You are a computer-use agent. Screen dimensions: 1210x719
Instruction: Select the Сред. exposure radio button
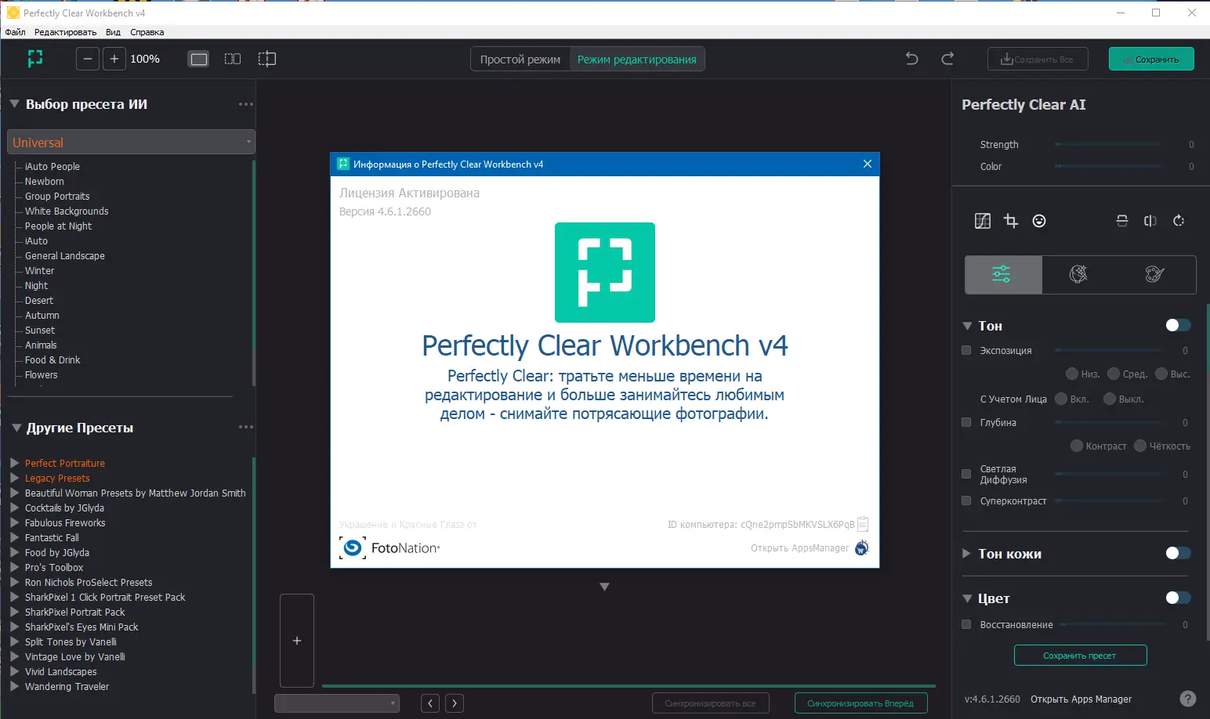pos(1114,374)
